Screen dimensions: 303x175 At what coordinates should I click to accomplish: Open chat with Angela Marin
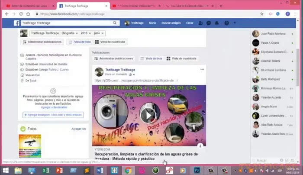point(273,107)
